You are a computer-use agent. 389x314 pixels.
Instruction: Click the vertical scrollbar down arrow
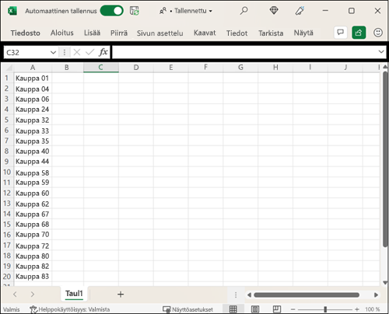point(385,283)
